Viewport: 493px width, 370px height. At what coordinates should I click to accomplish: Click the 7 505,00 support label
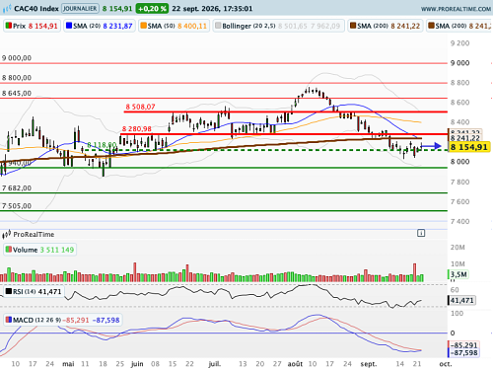click(x=17, y=206)
